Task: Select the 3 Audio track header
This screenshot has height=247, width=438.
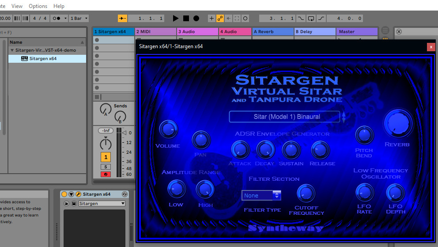Action: point(197,31)
